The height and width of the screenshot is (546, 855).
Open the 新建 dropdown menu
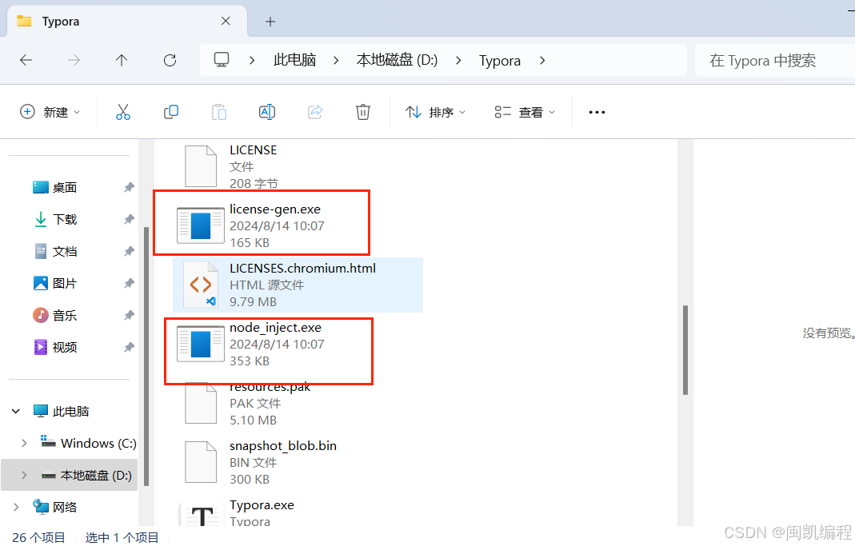point(50,112)
